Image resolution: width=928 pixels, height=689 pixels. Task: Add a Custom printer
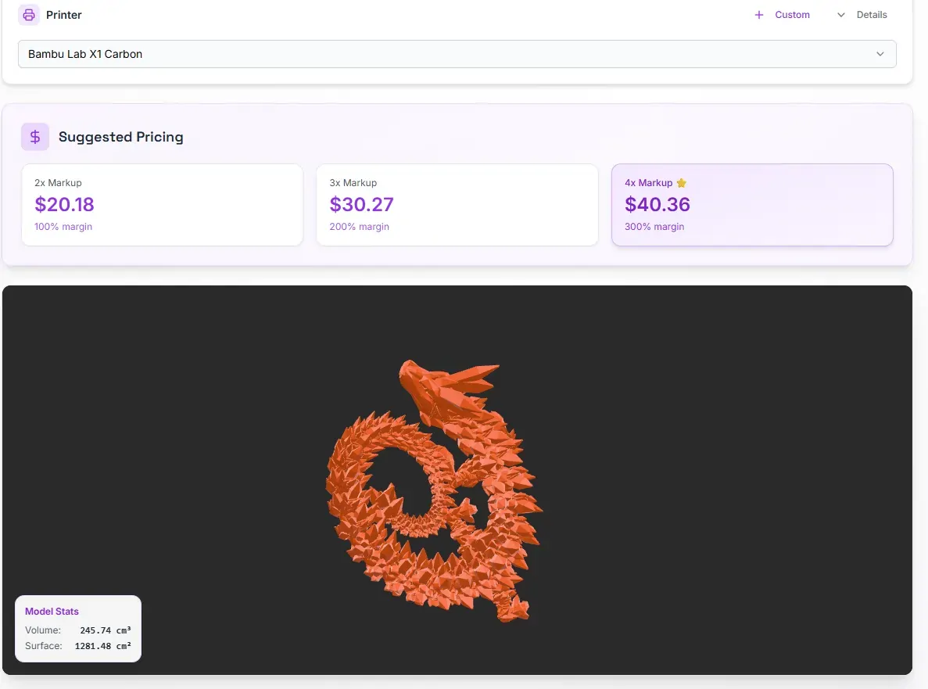[x=791, y=15]
